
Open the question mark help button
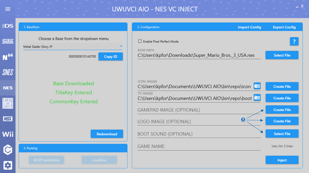(x=294, y=41)
